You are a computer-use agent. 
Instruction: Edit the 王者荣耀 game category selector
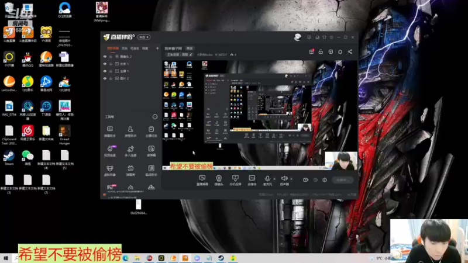[x=180, y=54]
